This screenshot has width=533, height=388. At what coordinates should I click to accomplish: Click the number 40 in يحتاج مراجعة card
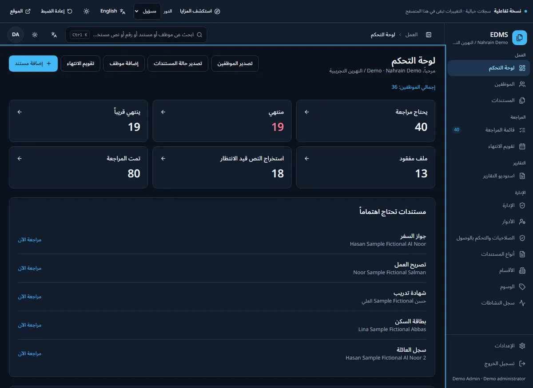[421, 127]
